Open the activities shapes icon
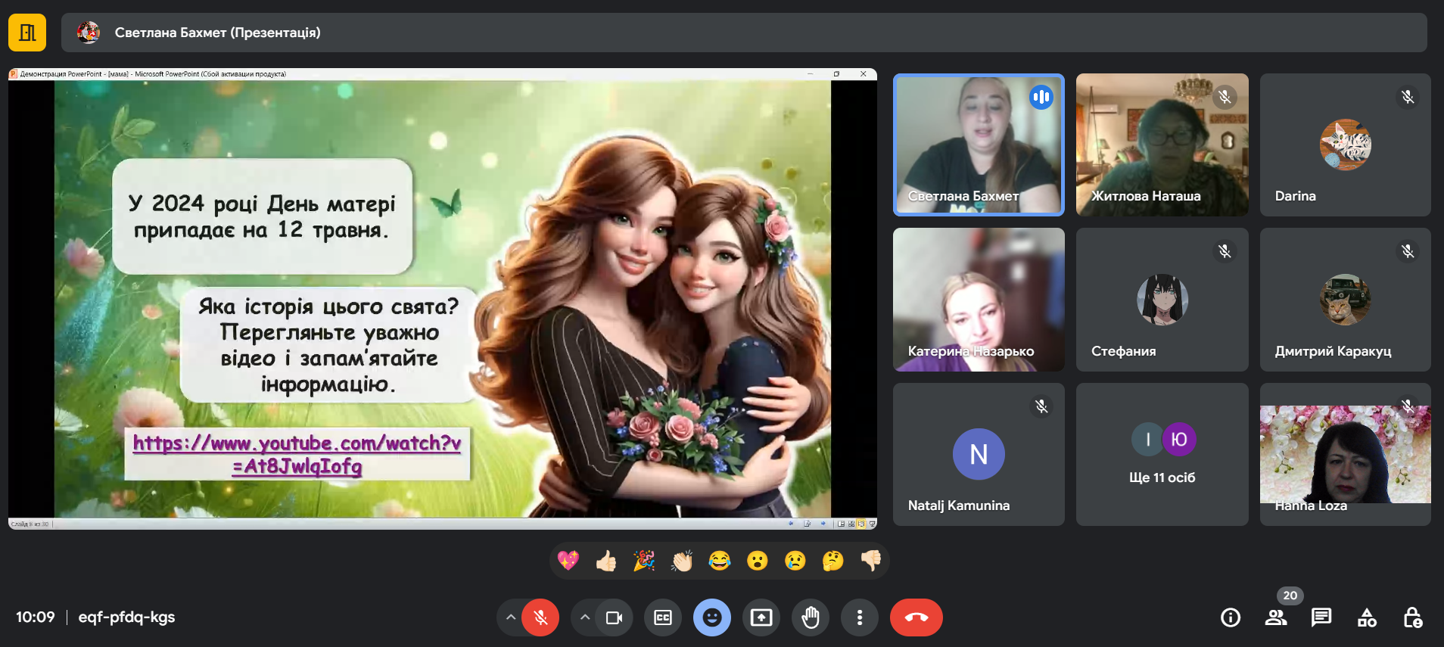 click(1367, 617)
